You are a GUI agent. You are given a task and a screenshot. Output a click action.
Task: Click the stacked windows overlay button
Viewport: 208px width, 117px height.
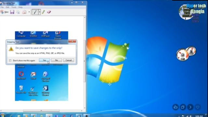(x=183, y=107)
